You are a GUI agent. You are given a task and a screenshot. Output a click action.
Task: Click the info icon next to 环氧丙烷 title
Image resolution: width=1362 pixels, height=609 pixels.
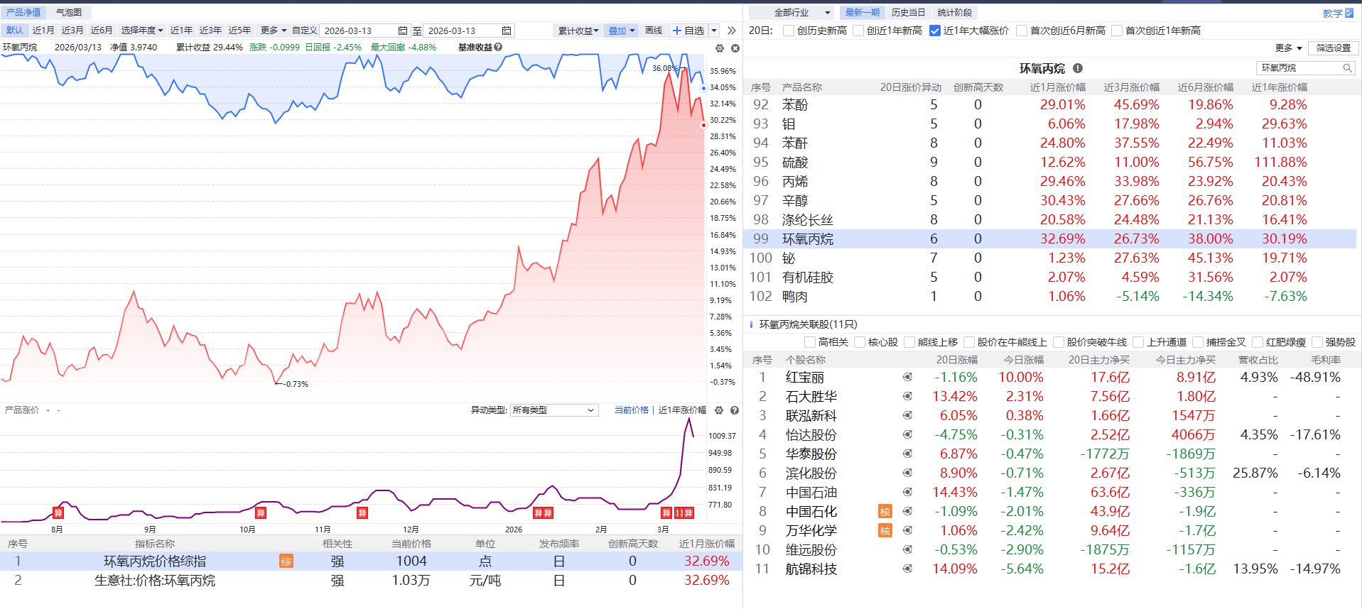point(1078,68)
